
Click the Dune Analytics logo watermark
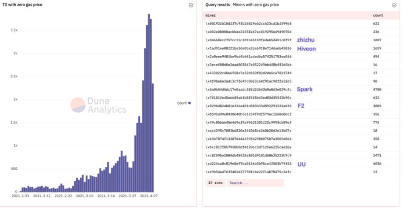click(x=99, y=105)
